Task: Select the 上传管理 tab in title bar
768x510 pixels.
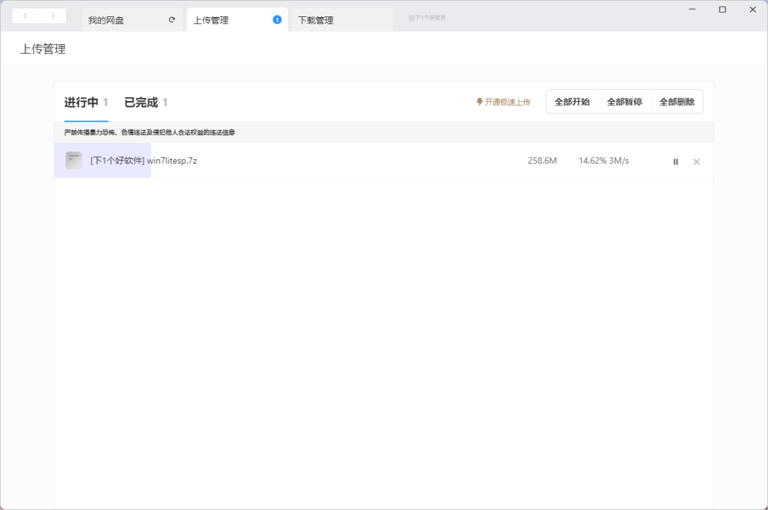Action: point(212,21)
